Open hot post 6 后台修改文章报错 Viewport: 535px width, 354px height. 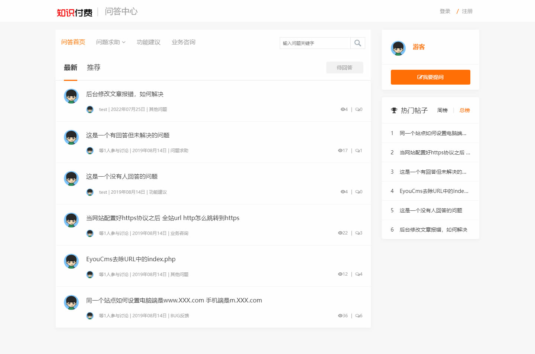pyautogui.click(x=434, y=230)
